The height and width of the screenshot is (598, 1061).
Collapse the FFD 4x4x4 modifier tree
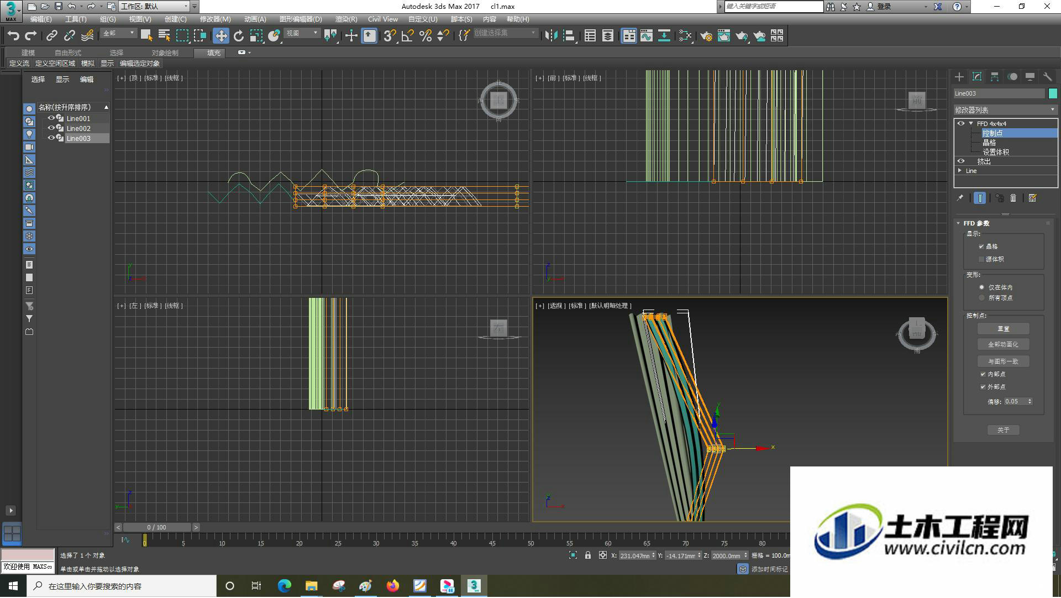[971, 124]
